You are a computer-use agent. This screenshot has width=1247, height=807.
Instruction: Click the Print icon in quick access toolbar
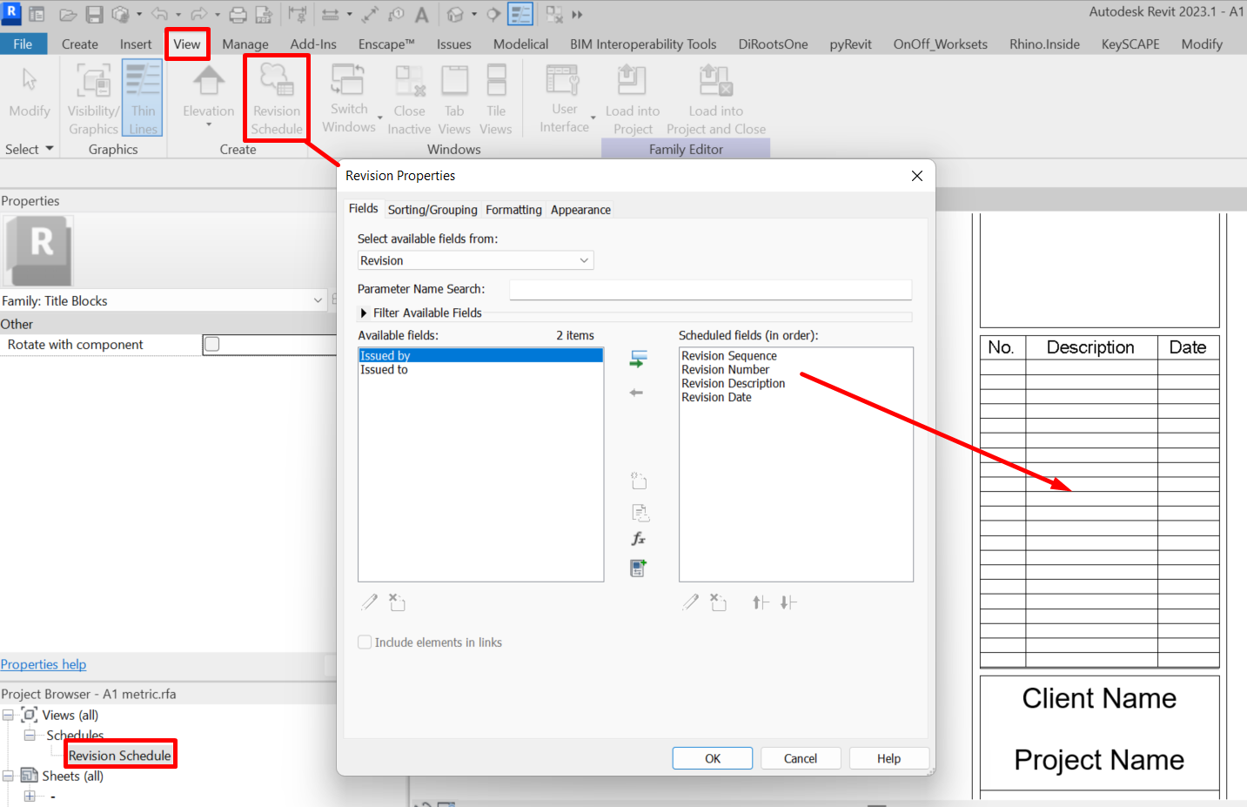tap(238, 15)
